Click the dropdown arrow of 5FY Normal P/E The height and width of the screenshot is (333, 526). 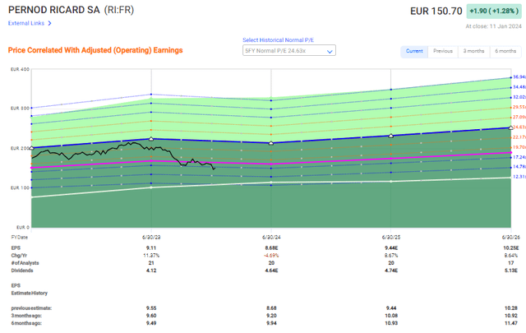pos(330,51)
